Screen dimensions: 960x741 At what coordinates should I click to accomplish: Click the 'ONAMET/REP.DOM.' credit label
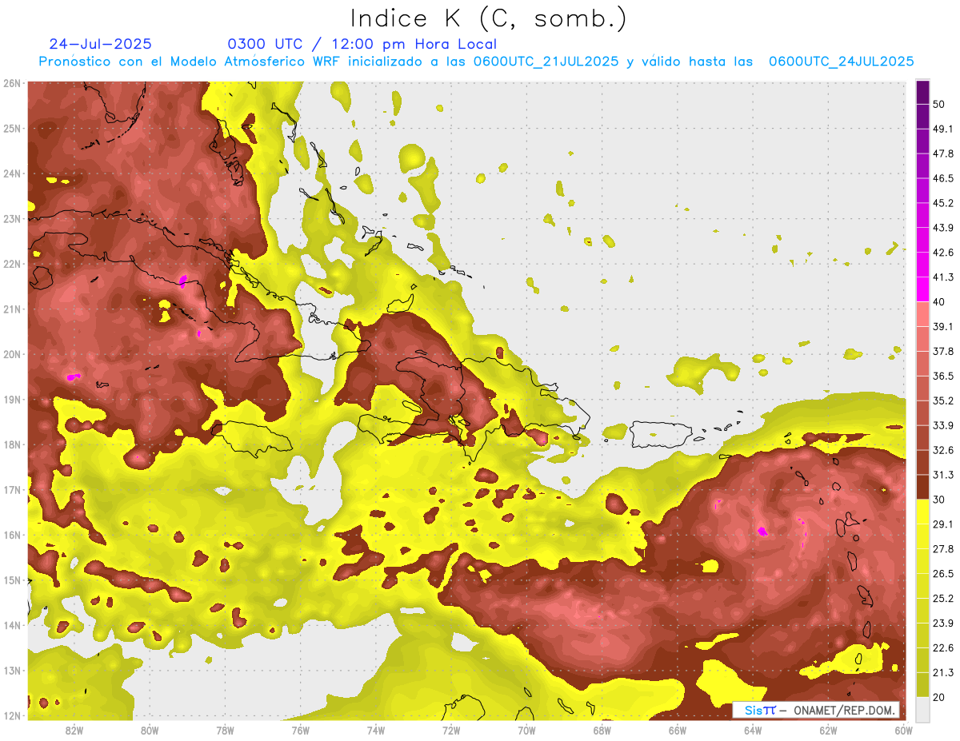pyautogui.click(x=843, y=710)
